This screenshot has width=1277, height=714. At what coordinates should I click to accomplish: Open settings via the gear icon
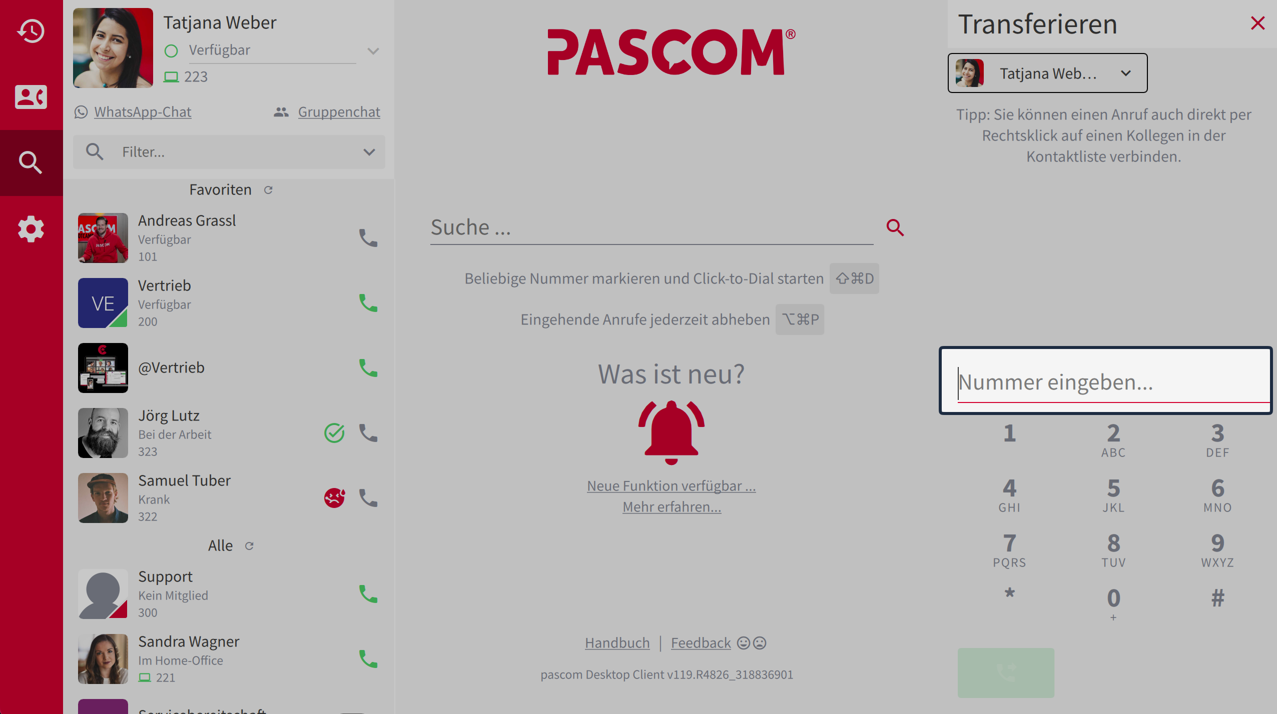coord(31,229)
